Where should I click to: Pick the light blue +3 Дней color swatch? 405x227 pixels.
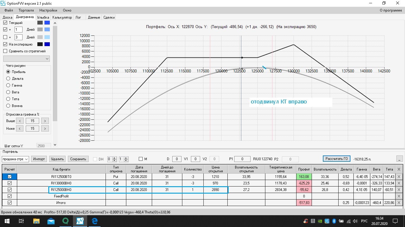pyautogui.click(x=47, y=37)
